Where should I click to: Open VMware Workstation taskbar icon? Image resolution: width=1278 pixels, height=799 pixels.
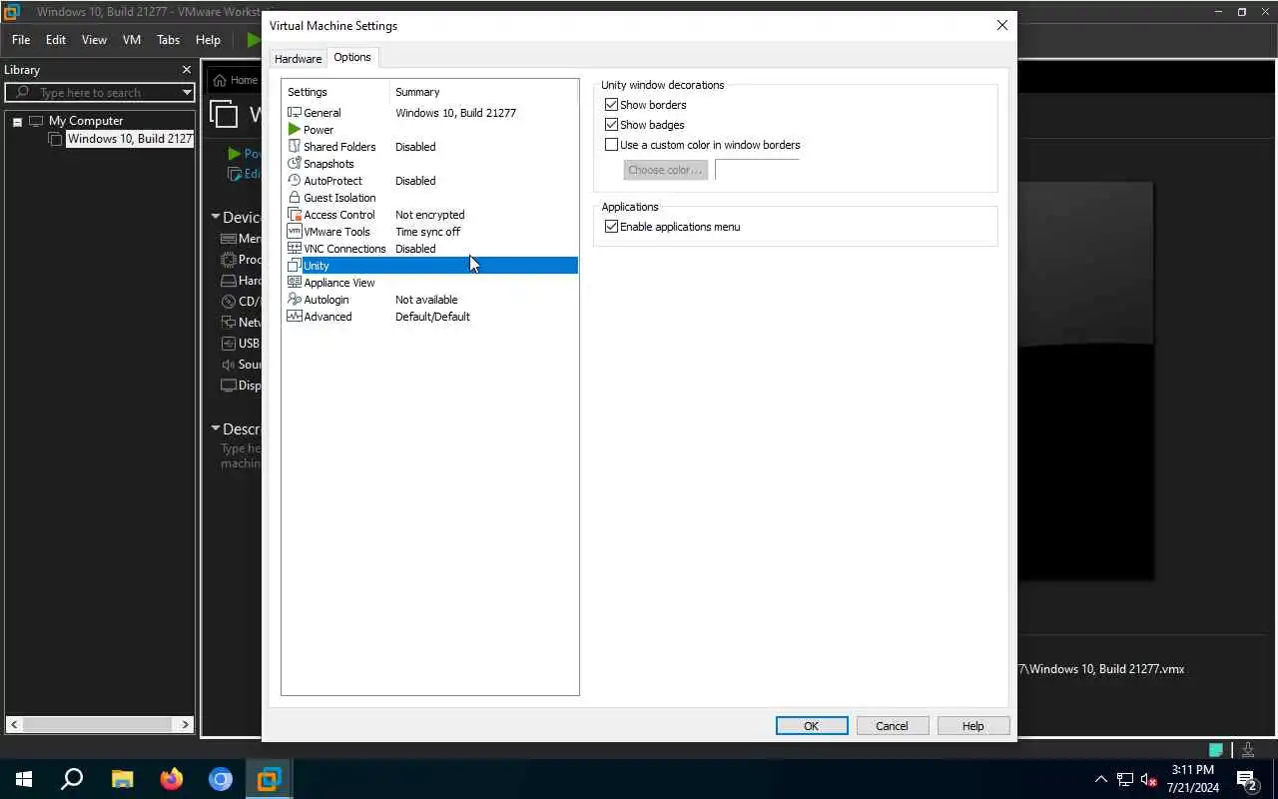click(270, 779)
